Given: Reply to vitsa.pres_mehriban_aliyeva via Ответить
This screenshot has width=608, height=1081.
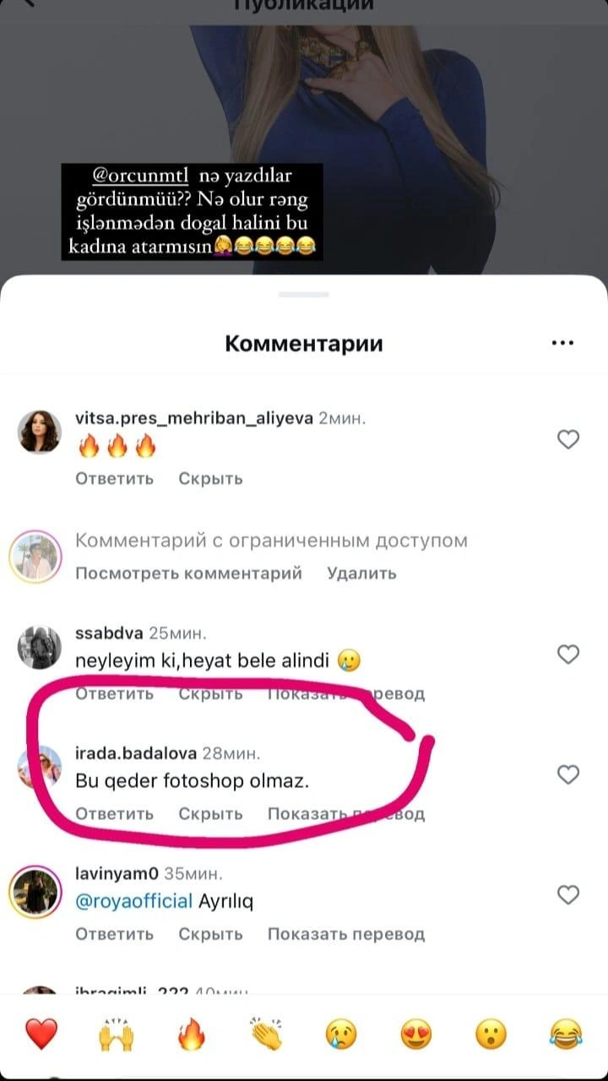Looking at the screenshot, I should click(x=115, y=479).
